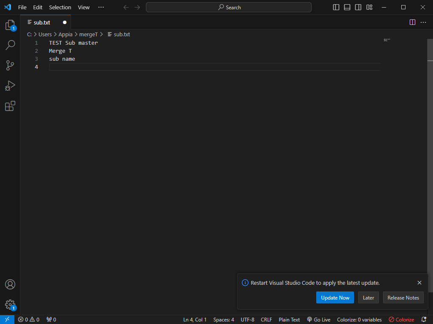433x324 pixels.
Task: Open the remote window indicator
Action: point(7,319)
